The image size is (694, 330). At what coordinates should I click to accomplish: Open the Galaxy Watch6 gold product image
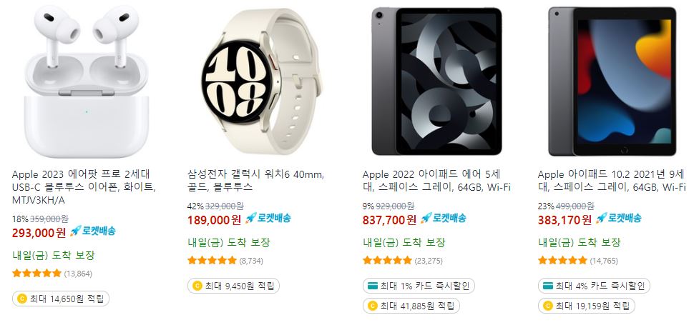pyautogui.click(x=262, y=81)
